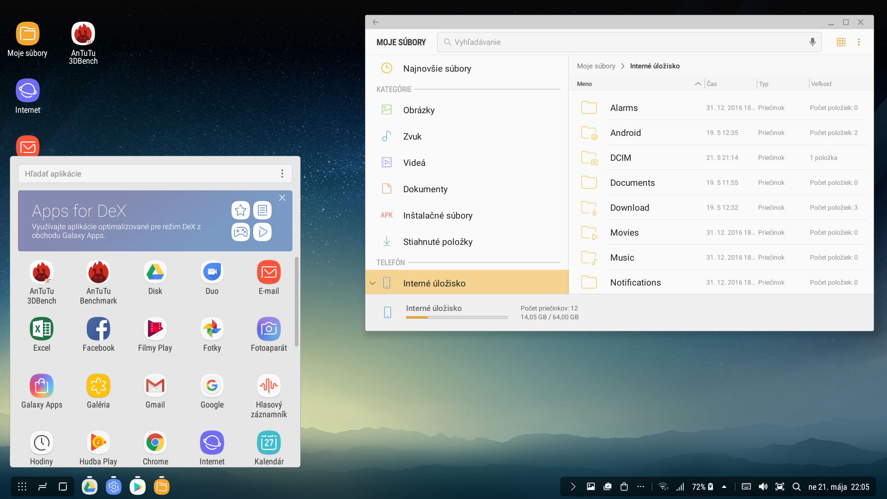Open Najnovšie súbory recent files

437,68
